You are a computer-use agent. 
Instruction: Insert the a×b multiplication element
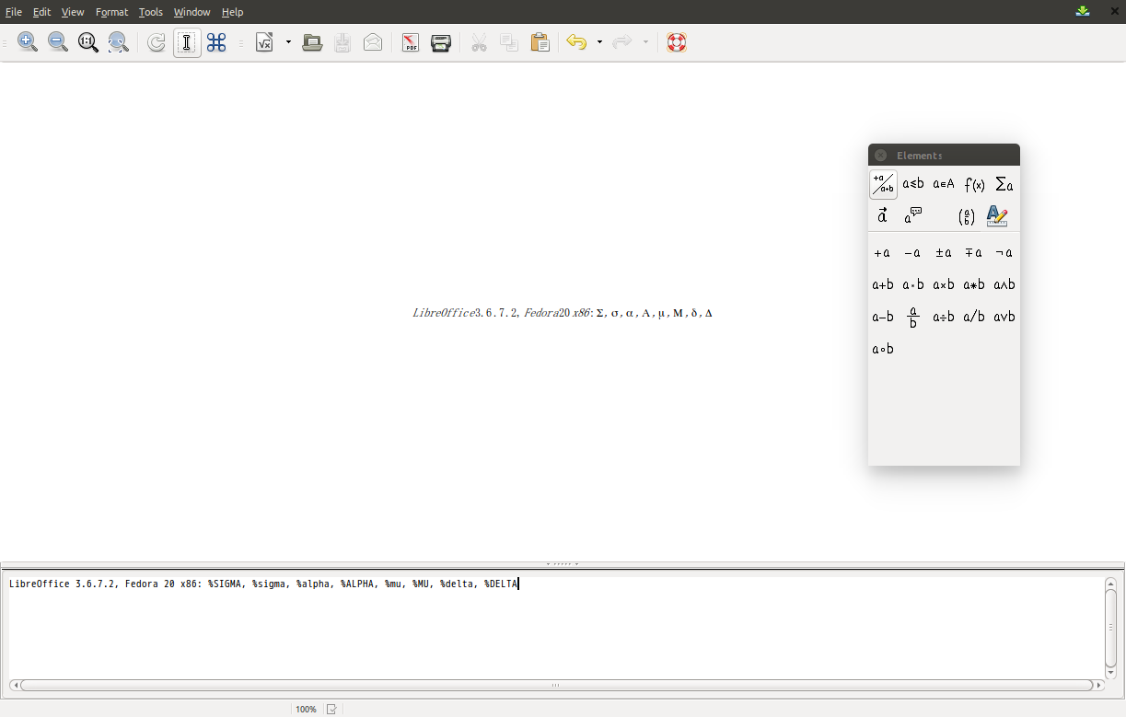coord(944,284)
